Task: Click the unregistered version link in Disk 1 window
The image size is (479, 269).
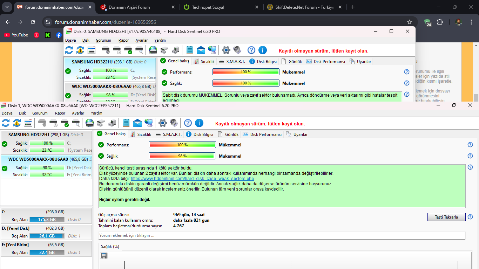Action: [260, 124]
